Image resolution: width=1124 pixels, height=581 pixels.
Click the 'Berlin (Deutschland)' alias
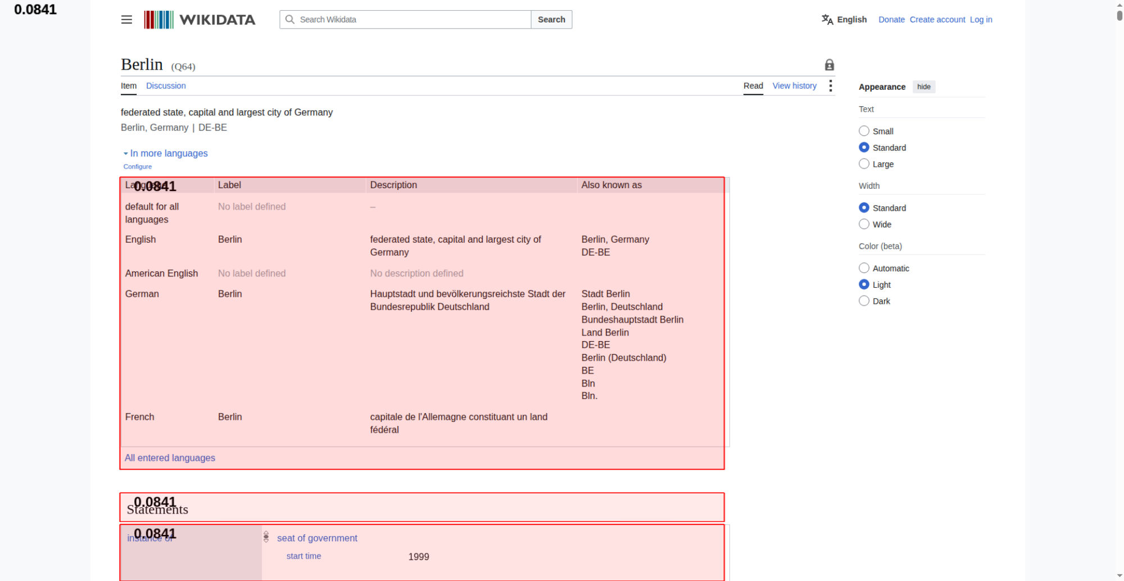624,358
